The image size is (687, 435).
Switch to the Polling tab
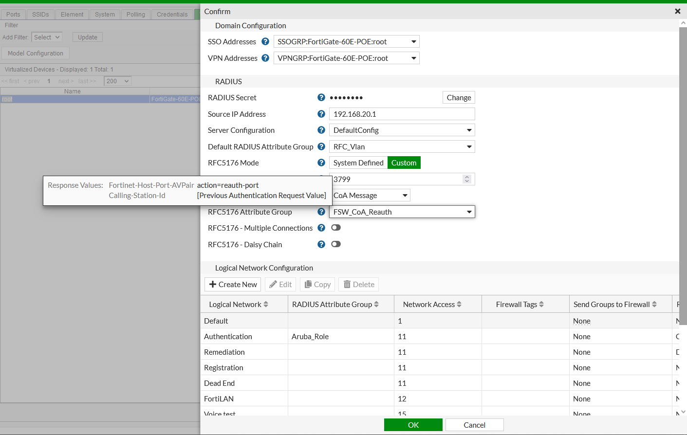[x=135, y=14]
